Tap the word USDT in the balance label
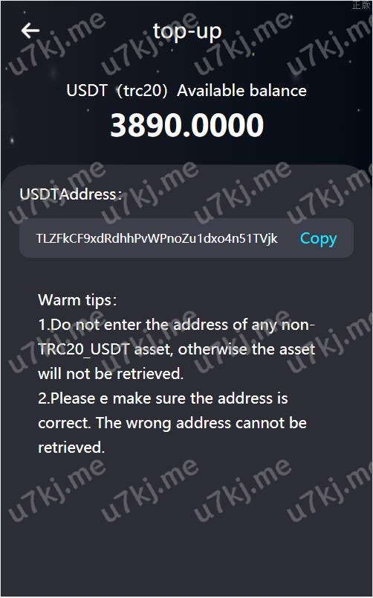Viewport: 373px width, 598px height. pos(87,91)
